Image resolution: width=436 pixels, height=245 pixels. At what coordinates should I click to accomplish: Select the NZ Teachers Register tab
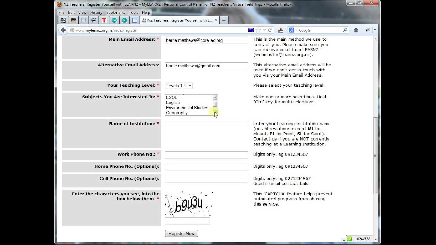click(x=180, y=20)
